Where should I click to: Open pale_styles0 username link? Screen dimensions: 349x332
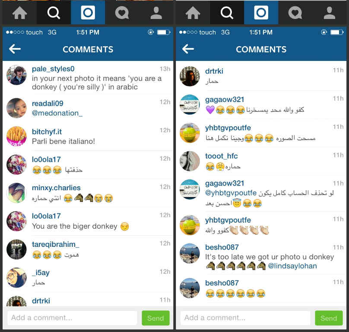point(53,69)
